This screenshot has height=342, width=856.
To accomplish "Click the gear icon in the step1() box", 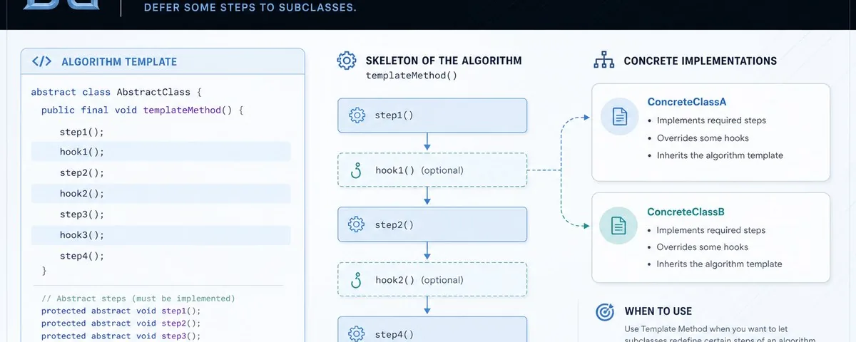I will pyautogui.click(x=357, y=115).
